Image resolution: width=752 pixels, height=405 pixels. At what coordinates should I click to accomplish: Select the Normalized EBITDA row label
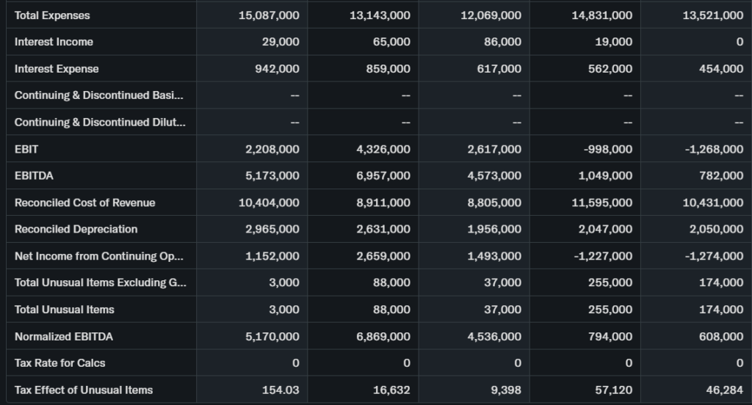pos(64,337)
